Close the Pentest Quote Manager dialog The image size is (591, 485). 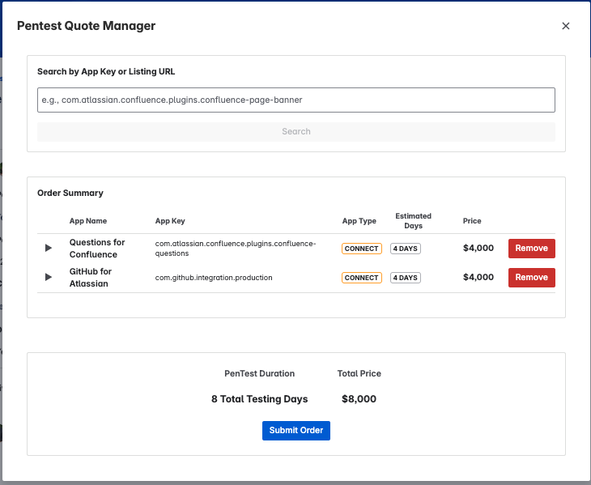(x=566, y=26)
